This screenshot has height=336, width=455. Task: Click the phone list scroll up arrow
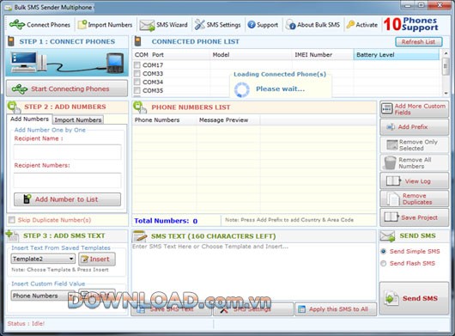pos(446,53)
